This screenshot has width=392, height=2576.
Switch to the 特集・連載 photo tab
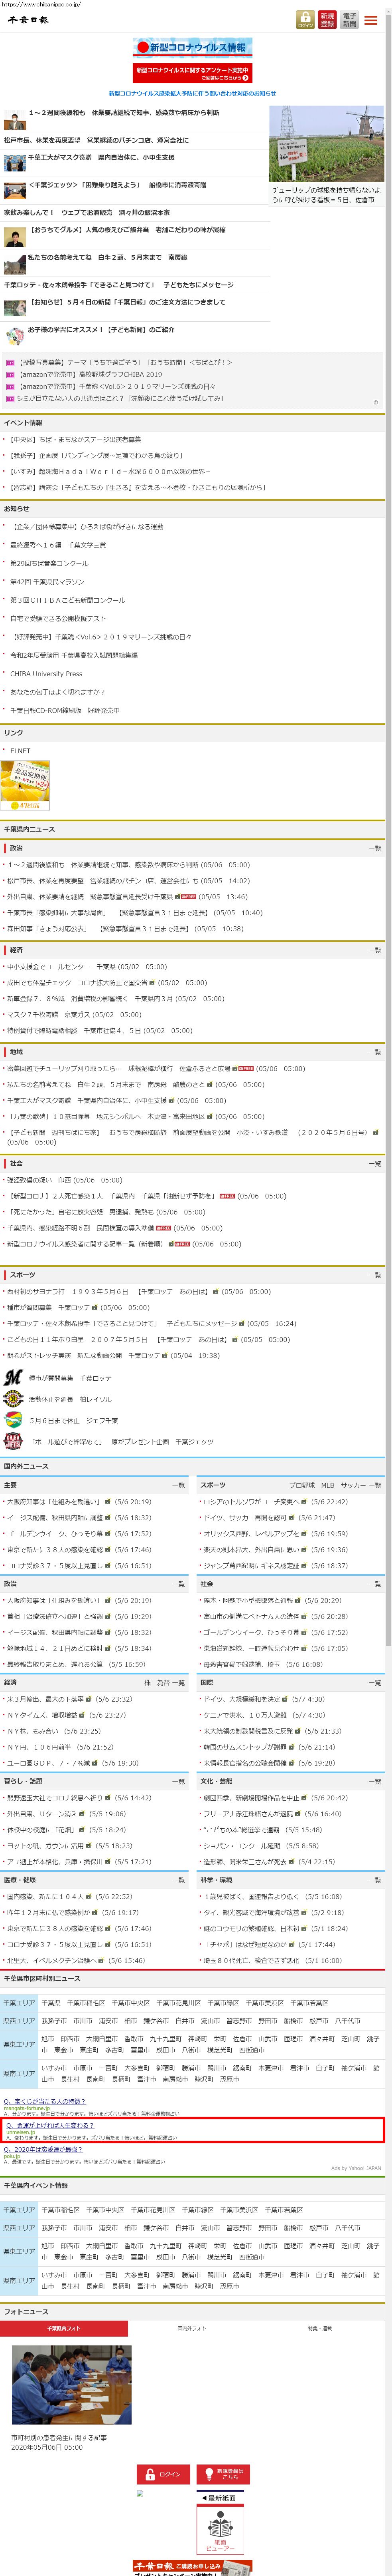tap(319, 2328)
